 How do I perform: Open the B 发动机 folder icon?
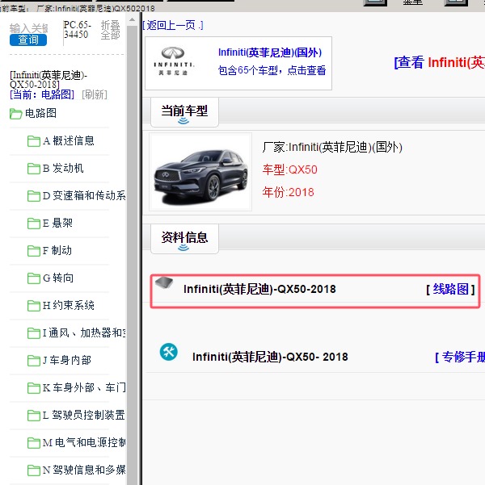(x=33, y=169)
